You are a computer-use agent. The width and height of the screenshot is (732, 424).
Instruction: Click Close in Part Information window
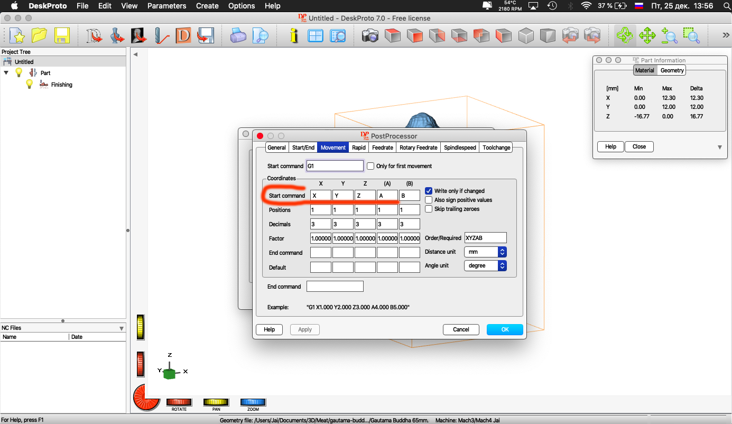pos(639,146)
